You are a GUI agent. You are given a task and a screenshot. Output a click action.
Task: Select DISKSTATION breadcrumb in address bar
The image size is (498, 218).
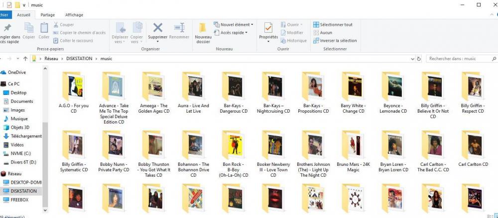[x=79, y=59]
